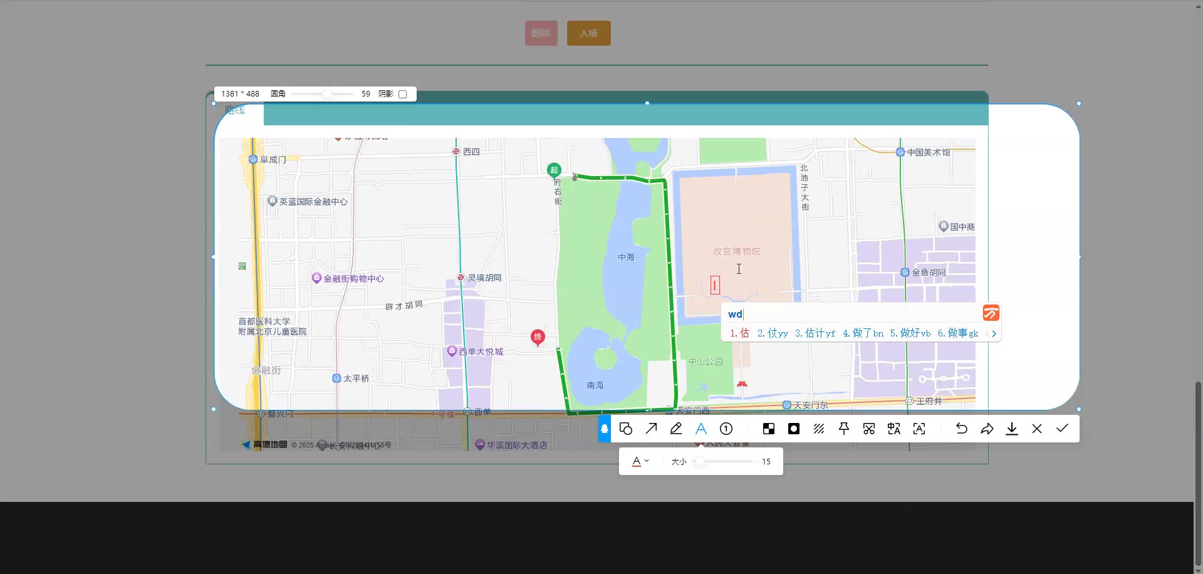The width and height of the screenshot is (1203, 574).
Task: Choose candidate 4 做了
Action: tap(863, 333)
